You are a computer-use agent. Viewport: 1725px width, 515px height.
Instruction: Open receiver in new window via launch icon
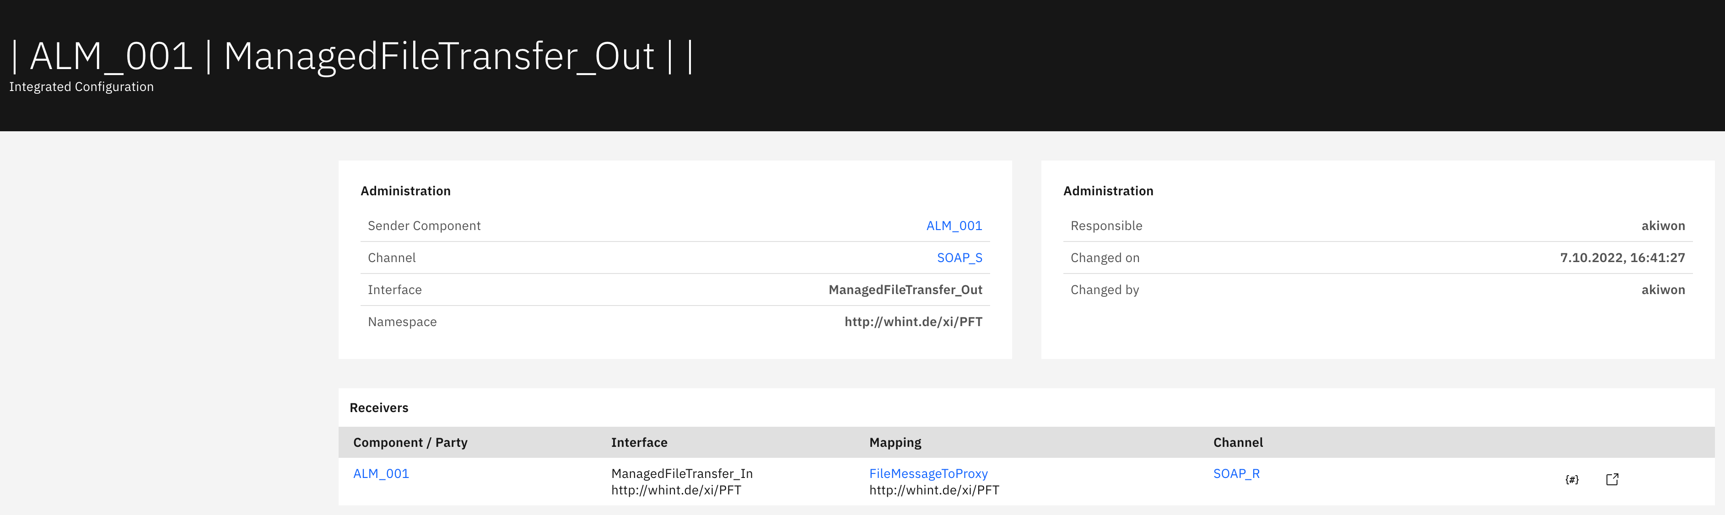point(1612,479)
